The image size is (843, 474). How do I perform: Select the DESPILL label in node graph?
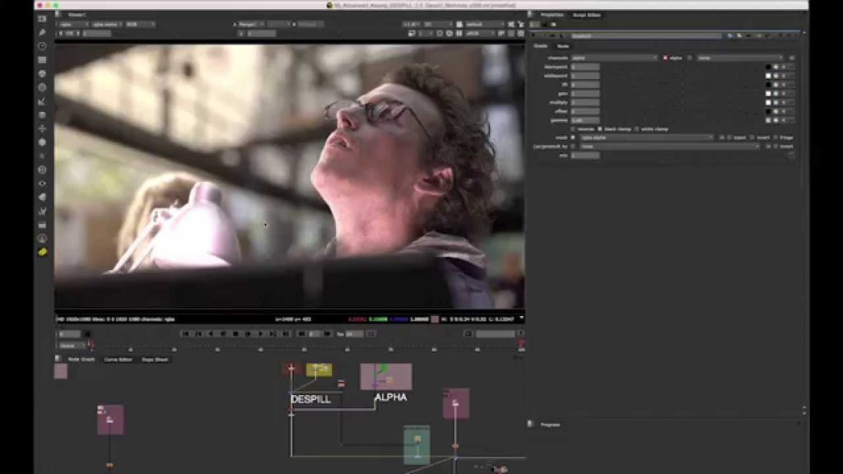click(310, 399)
